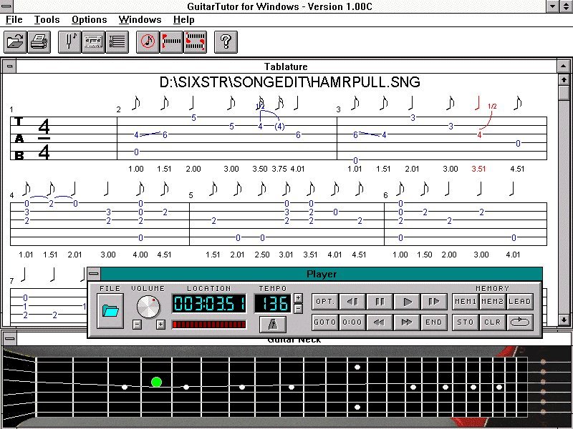Select red note 4 at 3.51
Viewport: 573px width, 429px height.
[x=479, y=135]
